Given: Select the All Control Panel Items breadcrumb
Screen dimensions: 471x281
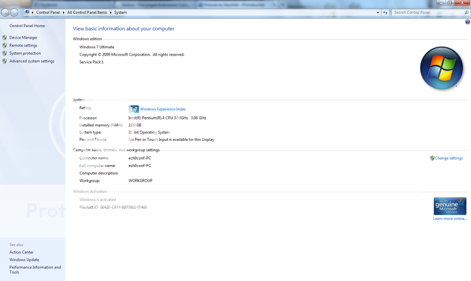Looking at the screenshot, I should pyautogui.click(x=87, y=12).
